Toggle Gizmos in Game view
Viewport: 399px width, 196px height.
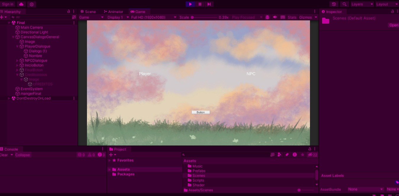coord(306,17)
